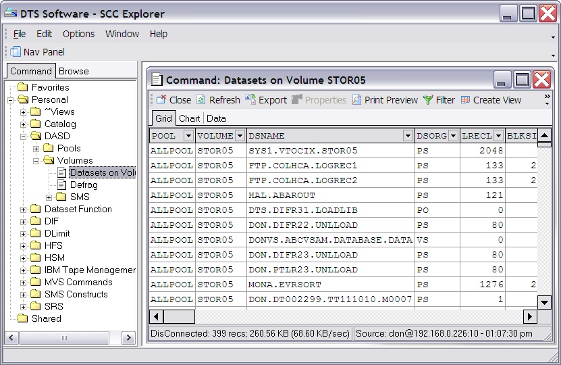Maximize the Datasets on Volume window
The height and width of the screenshot is (365, 561).
[x=522, y=79]
